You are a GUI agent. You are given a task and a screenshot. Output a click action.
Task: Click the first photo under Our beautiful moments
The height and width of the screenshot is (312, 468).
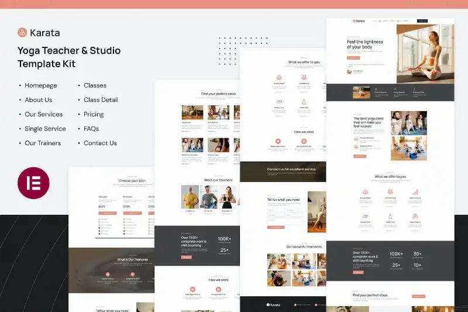[x=279, y=261]
